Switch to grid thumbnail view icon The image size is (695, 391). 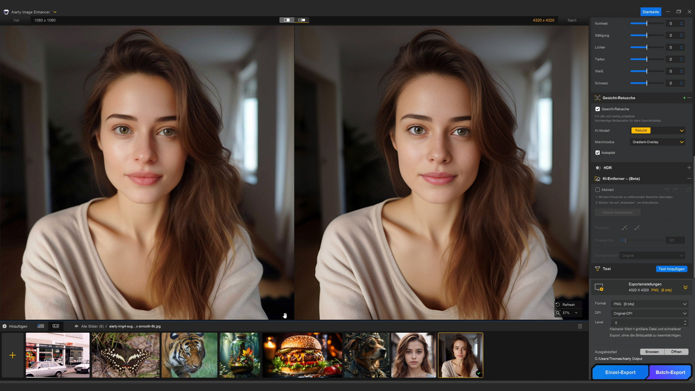click(41, 326)
